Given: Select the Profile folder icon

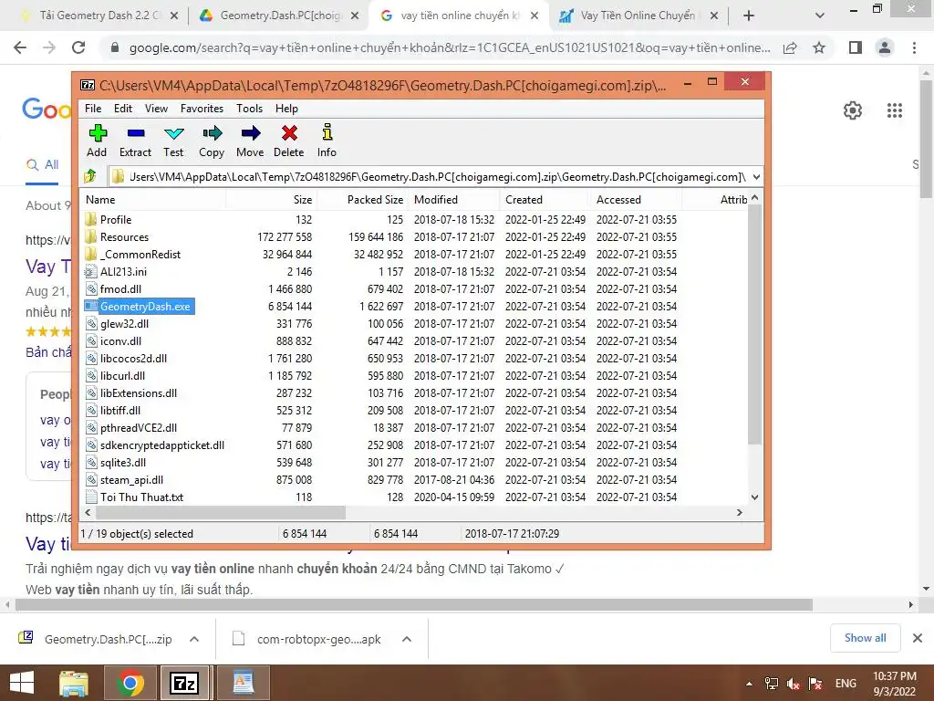Looking at the screenshot, I should tap(90, 219).
